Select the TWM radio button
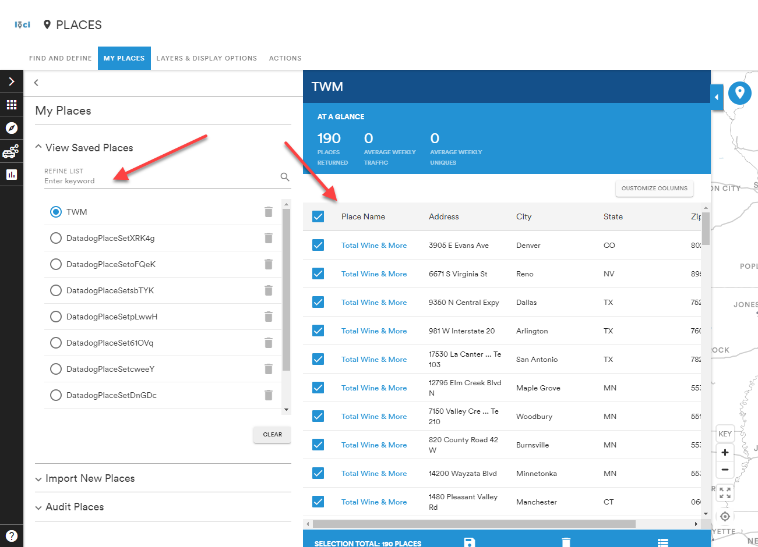The width and height of the screenshot is (758, 547). pos(56,212)
